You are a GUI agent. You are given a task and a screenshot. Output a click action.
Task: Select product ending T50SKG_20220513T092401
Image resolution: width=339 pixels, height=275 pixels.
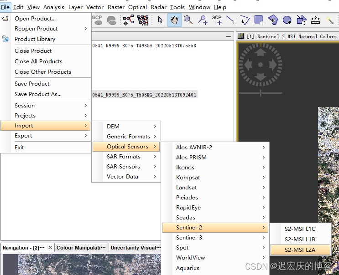144,95
